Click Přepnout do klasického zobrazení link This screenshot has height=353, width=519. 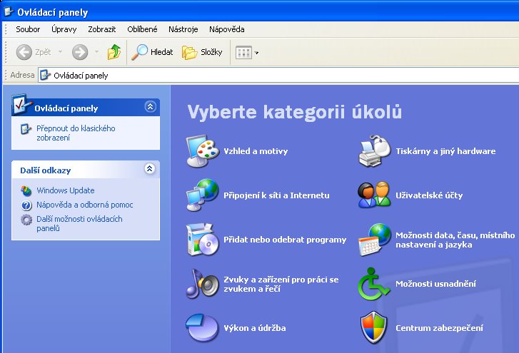click(x=75, y=133)
